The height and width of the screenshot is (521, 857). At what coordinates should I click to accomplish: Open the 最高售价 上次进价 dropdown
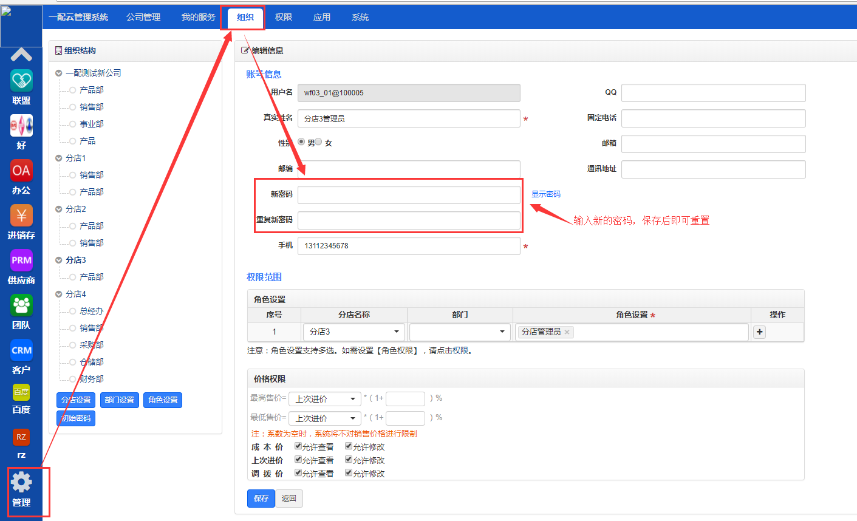(x=324, y=399)
